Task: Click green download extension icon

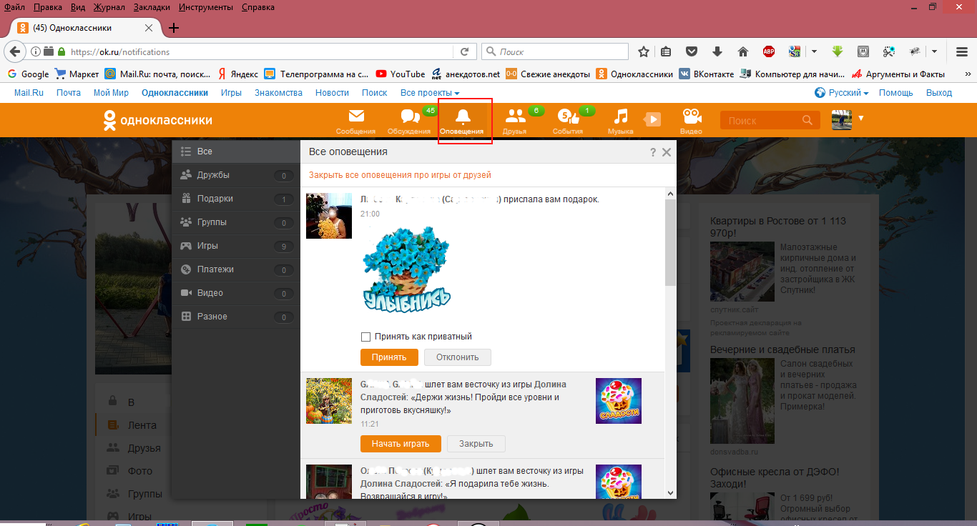Action: (838, 51)
